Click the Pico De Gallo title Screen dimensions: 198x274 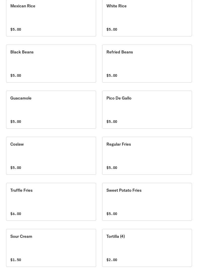119,98
